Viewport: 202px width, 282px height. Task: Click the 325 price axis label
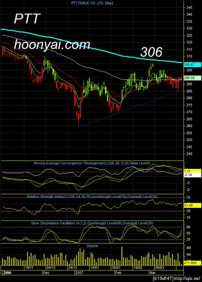[x=189, y=36]
